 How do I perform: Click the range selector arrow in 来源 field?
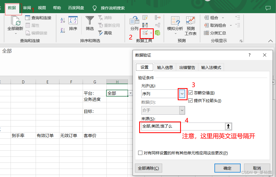coord(228,126)
